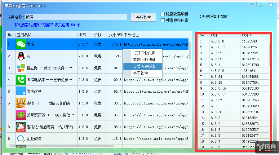This screenshot has height=155, width=279.
Task: Click size value 175.1 for 微信
Action: [117, 44]
